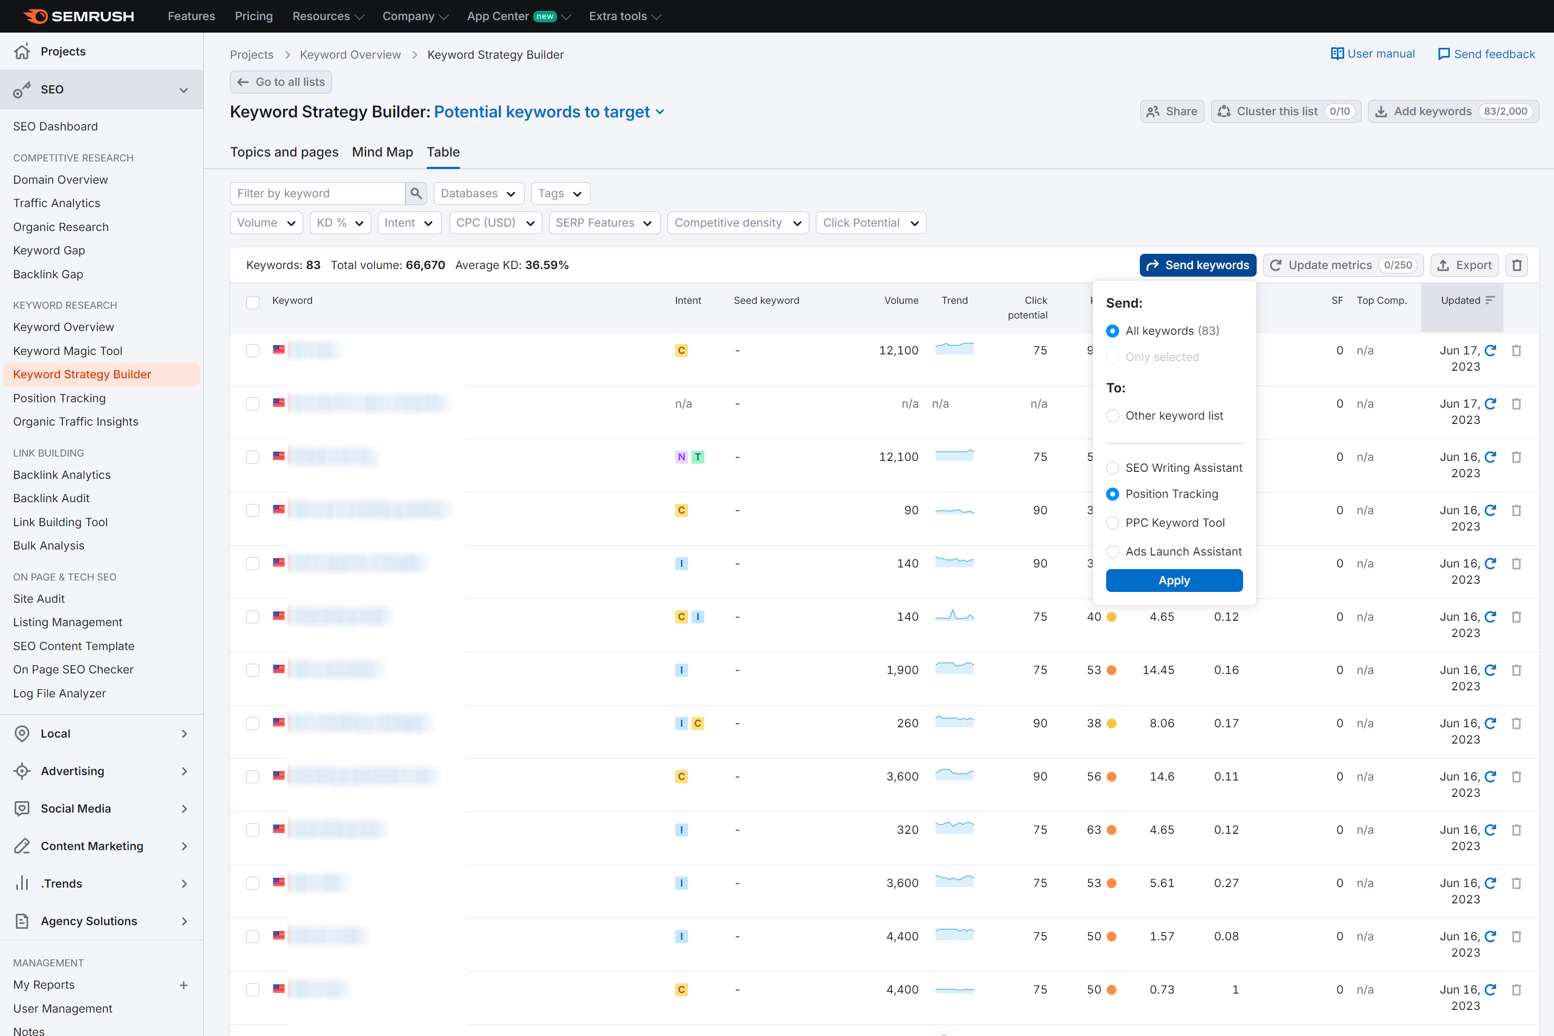Click the Send keywords button
This screenshot has width=1554, height=1036.
[x=1197, y=265]
